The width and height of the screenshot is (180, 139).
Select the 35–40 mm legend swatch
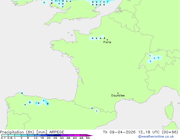pos(70,135)
